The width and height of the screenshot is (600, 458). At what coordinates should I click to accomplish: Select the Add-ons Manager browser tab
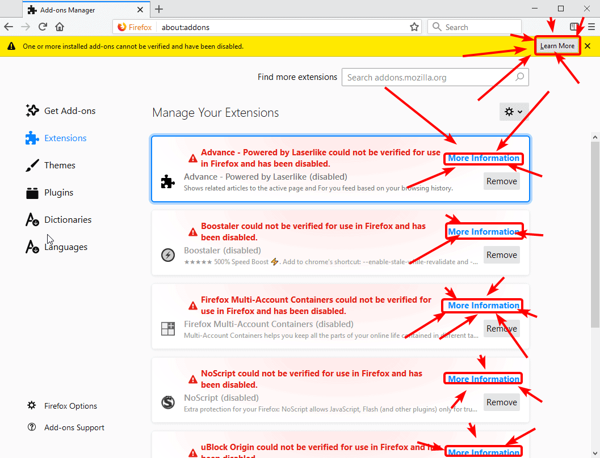(86, 10)
